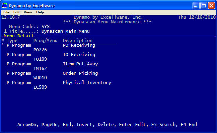Screen dimensions: 217x133
Task: Click the Menu Code field value SYS
Action: point(46,26)
